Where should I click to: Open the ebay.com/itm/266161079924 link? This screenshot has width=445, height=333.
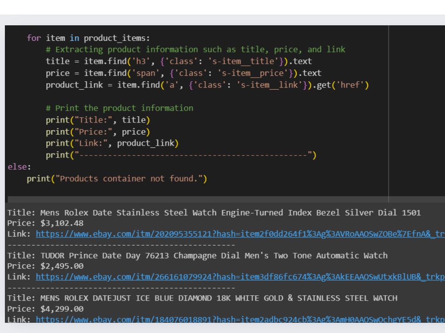pyautogui.click(x=240, y=277)
